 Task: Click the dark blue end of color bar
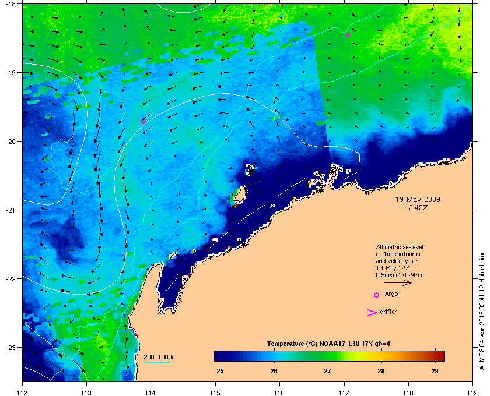[x=219, y=356]
